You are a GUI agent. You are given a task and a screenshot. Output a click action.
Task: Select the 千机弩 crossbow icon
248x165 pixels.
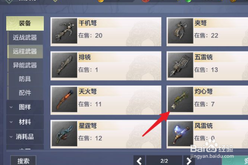click(64, 31)
